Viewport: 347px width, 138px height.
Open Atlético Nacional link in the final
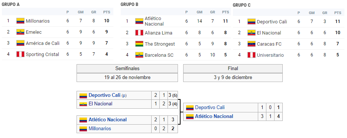click(214, 116)
